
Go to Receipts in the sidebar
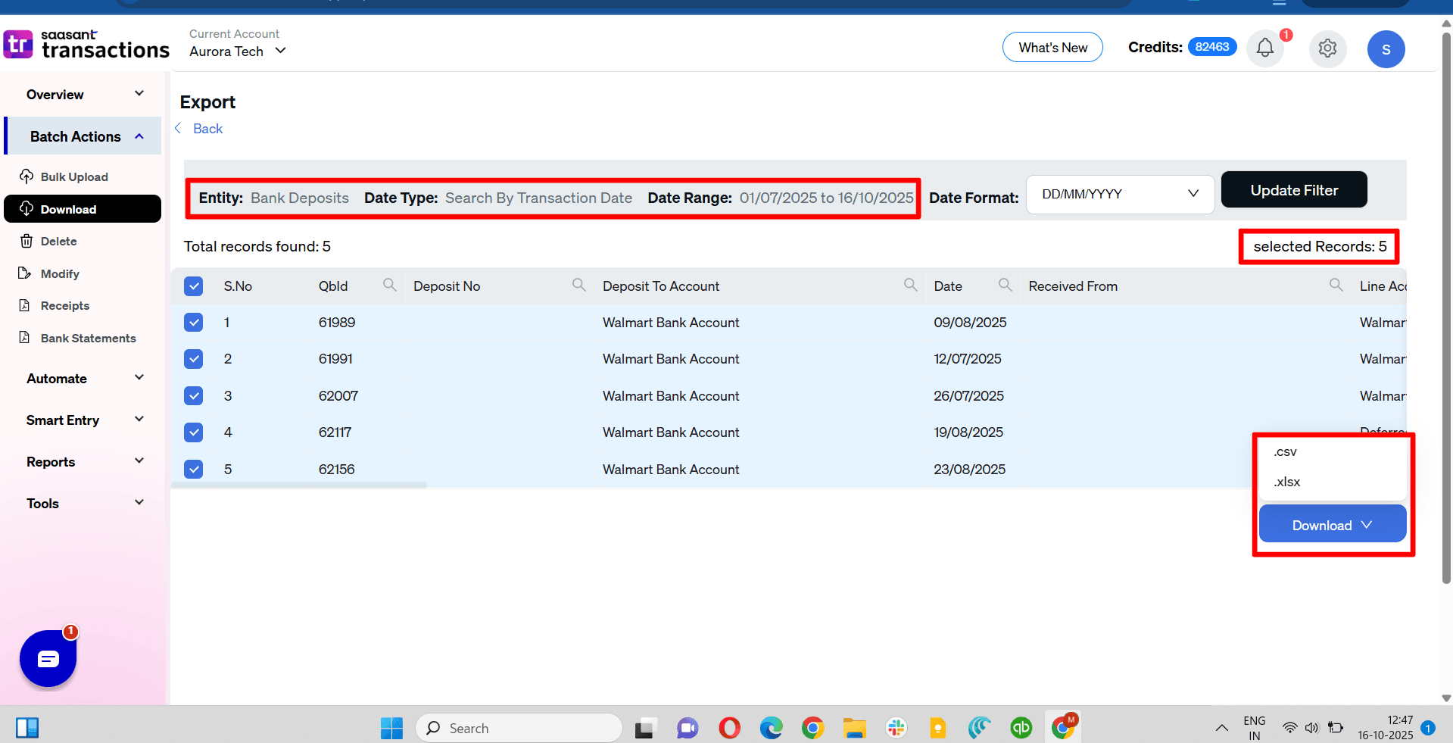click(64, 305)
